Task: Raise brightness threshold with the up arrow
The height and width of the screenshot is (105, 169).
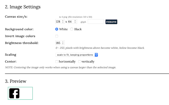Action: 63,42
